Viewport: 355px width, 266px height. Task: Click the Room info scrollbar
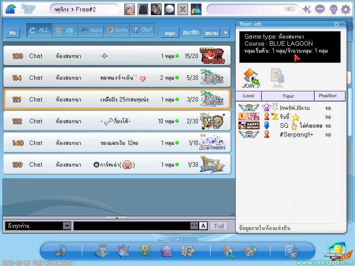350,112
